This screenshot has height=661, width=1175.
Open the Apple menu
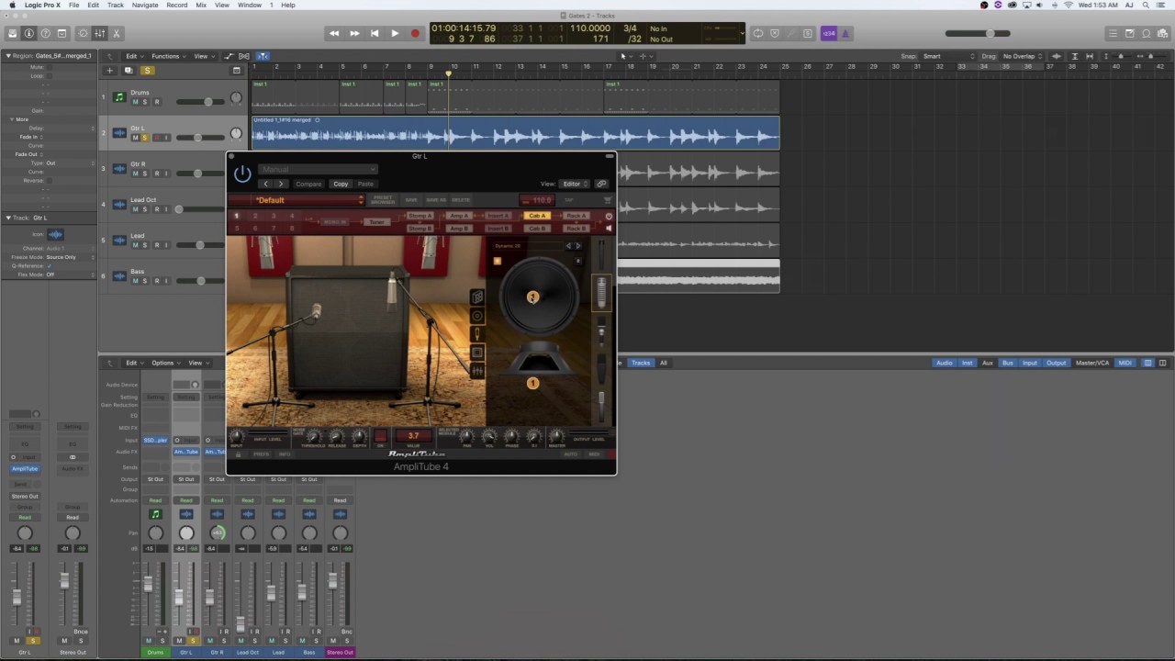coord(12,5)
